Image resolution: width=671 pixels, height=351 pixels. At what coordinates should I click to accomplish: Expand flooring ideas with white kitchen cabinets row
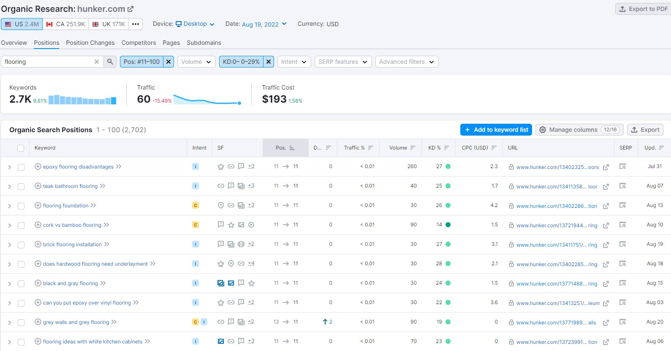tap(9, 342)
